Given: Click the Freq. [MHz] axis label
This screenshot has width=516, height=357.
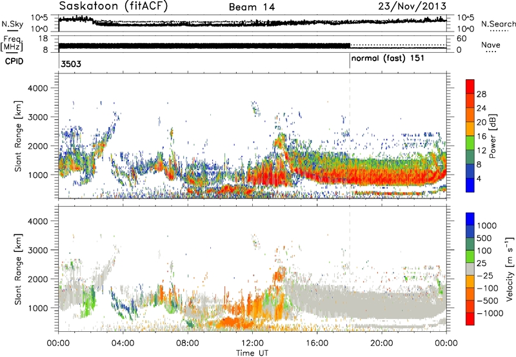Looking at the screenshot, I should [12, 44].
